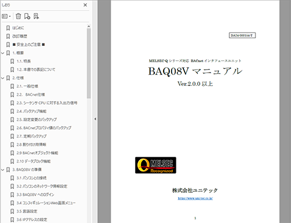Image resolution: width=291 pixels, height=223 pixels.
Task: Open 2.9 BACnetオブジェクト機能 bookmark
Action: tap(37, 153)
